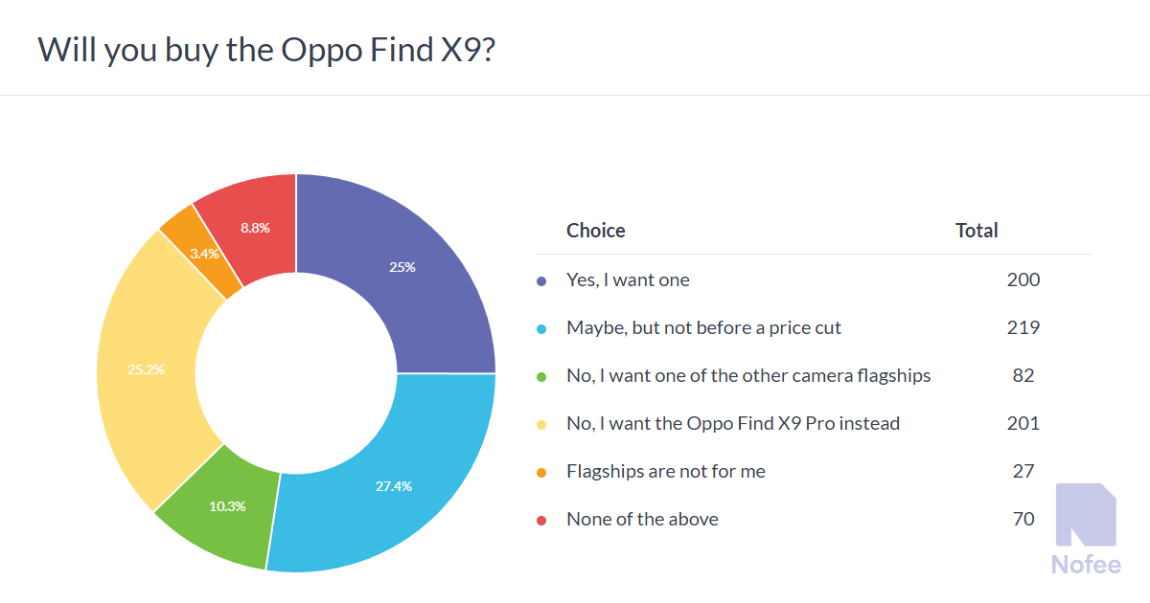Click orange legend dot for Flagships option
This screenshot has width=1150, height=603.
tap(541, 473)
